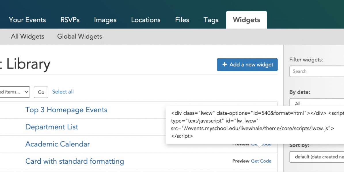Open the Top 3 Homepage Events widget

[66, 110]
